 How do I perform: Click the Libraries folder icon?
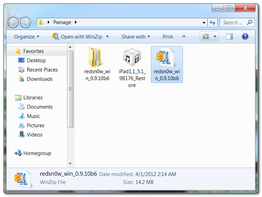pos(18,97)
